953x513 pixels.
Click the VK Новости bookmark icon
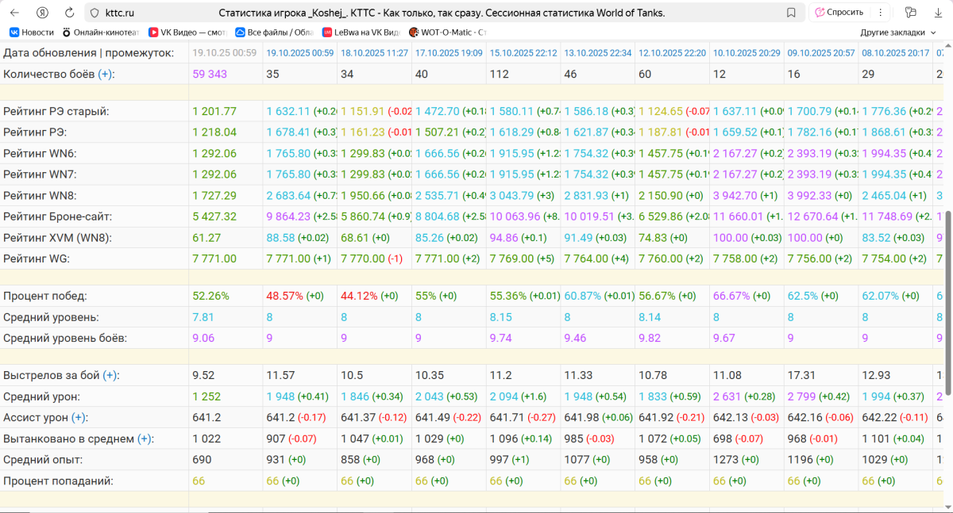click(x=14, y=33)
